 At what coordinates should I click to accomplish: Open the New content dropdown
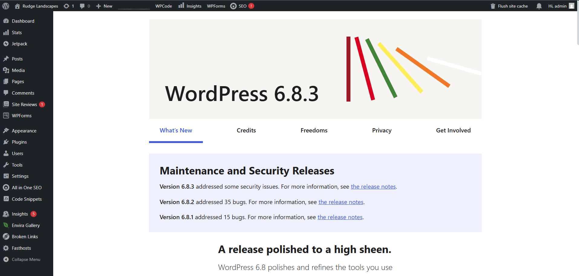pyautogui.click(x=104, y=6)
